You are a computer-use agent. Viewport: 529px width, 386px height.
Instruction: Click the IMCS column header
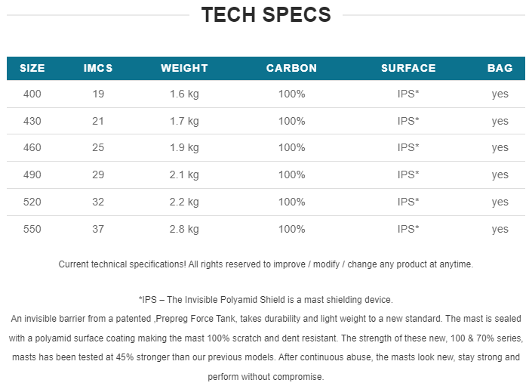pyautogui.click(x=98, y=68)
